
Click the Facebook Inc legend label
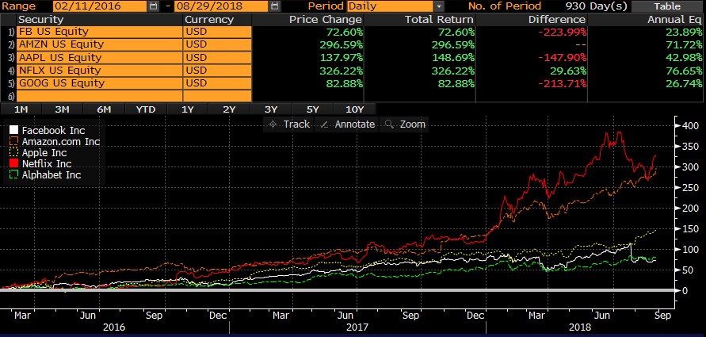coord(54,131)
